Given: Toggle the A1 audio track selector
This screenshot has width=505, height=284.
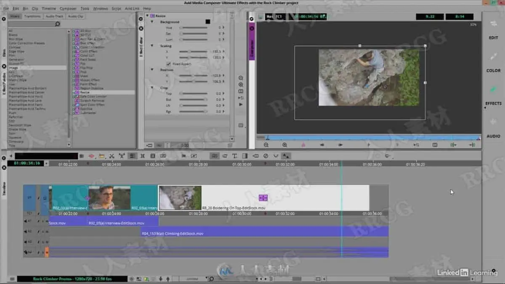Looking at the screenshot, I should tap(29, 221).
